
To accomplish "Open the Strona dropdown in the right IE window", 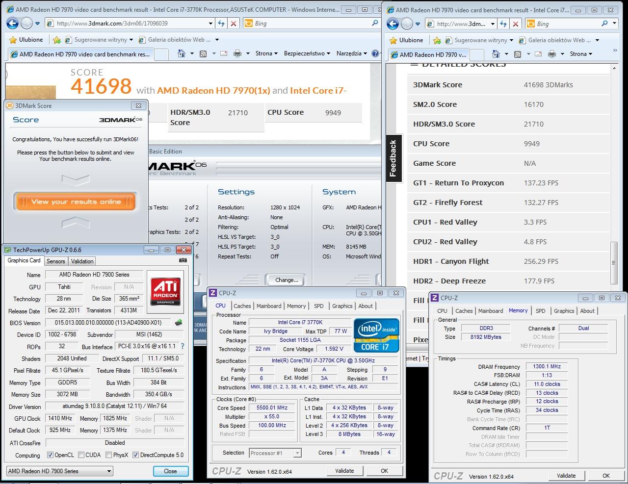I will [x=581, y=54].
